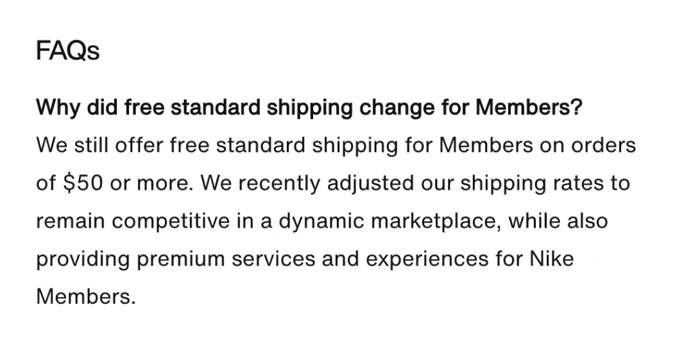Viewport: 693px width, 352px height.
Task: Click the final word "Members." of the answer
Action: tap(86, 296)
